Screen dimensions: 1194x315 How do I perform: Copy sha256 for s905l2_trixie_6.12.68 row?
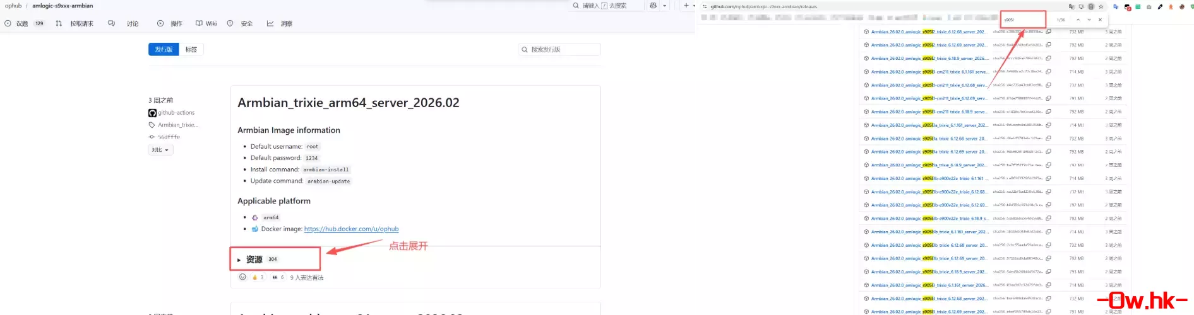point(1048,31)
